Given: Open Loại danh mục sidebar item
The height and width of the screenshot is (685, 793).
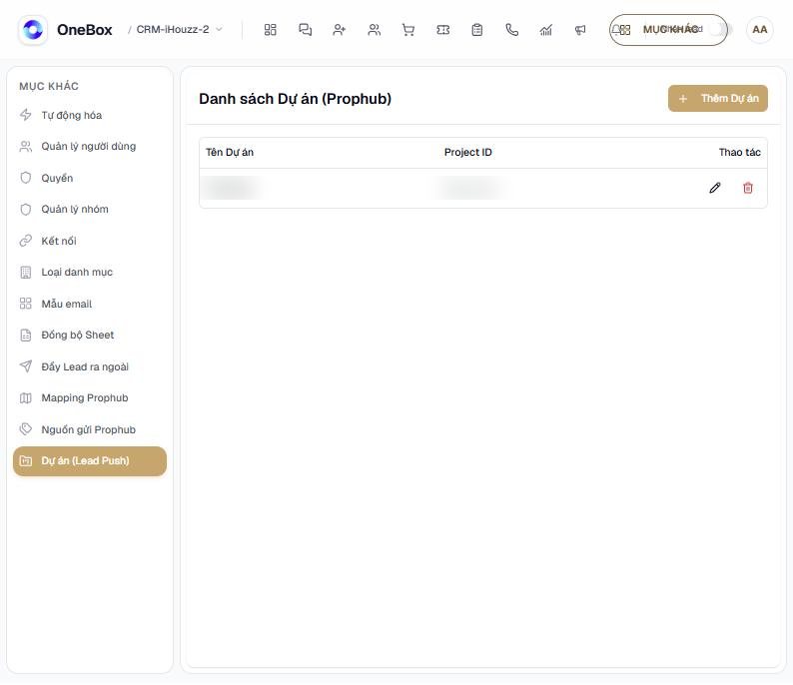Looking at the screenshot, I should pos(90,273).
